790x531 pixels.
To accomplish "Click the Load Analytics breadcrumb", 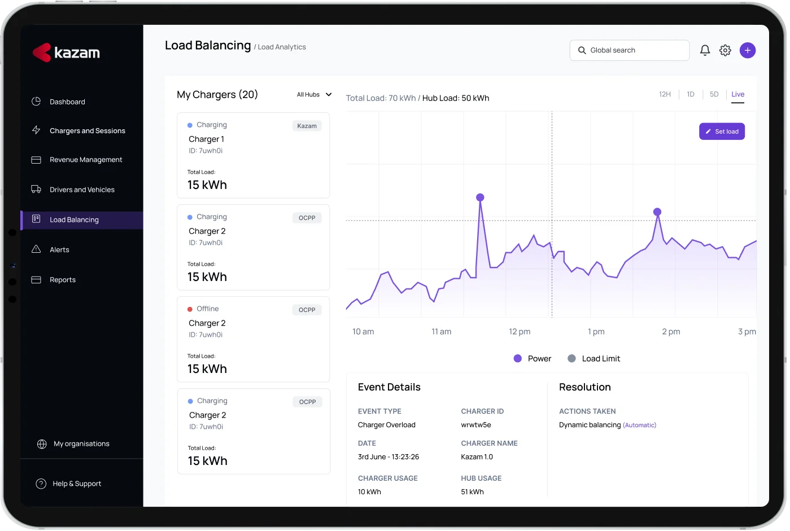I will (x=282, y=47).
